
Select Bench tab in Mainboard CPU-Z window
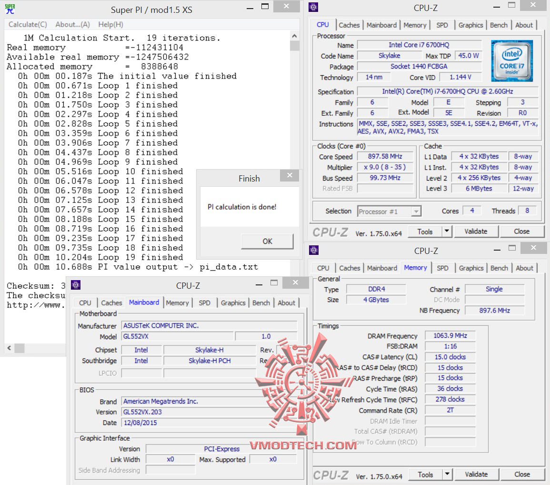click(x=261, y=303)
